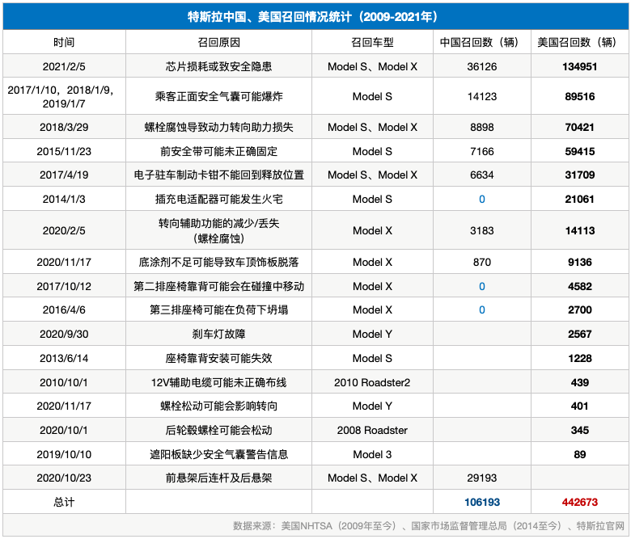The height and width of the screenshot is (539, 631).
Task: Click China recall value 3183
Action: pyautogui.click(x=481, y=231)
